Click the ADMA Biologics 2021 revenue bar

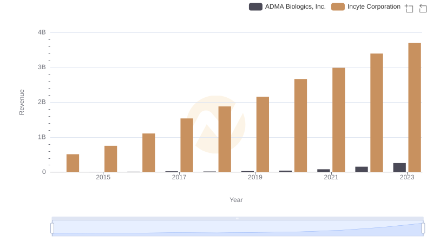tap(324, 171)
